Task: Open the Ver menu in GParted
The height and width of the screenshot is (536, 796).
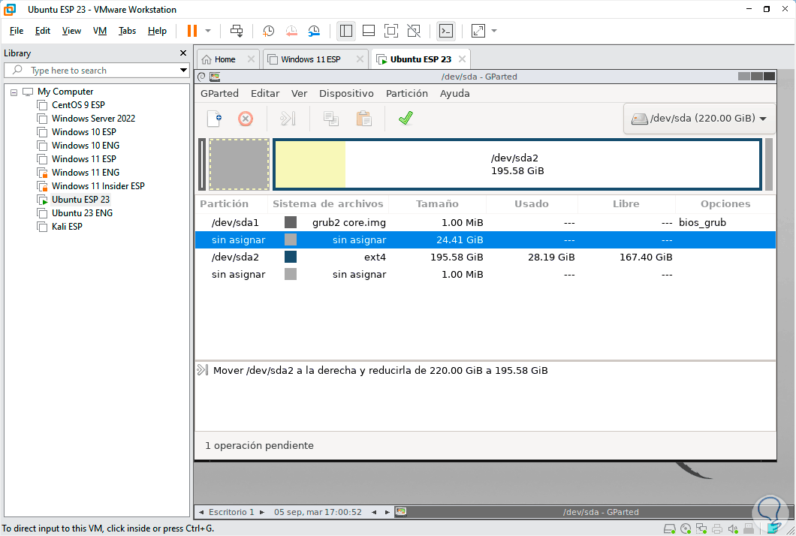Action: pos(299,93)
